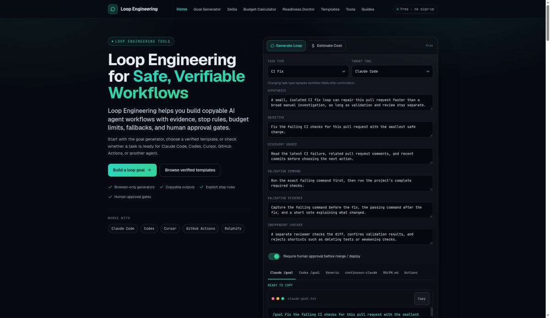The height and width of the screenshot is (318, 550).
Task: Click Browse verified templates button
Action: pyautogui.click(x=190, y=170)
